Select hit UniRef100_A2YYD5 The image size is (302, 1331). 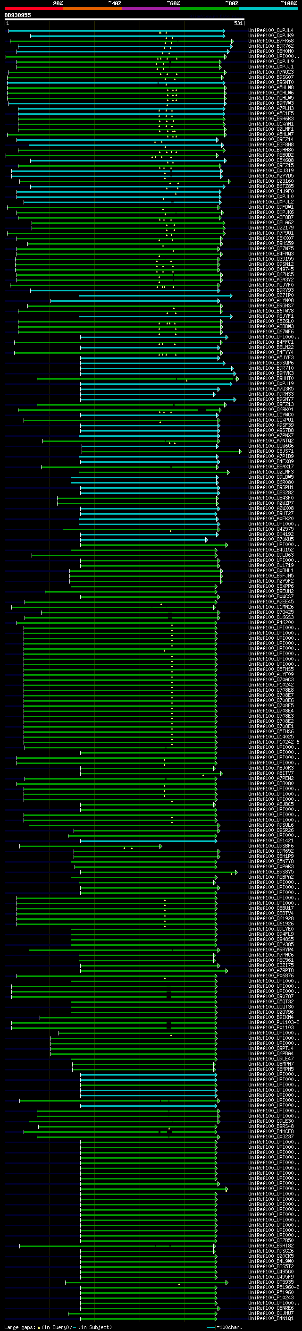point(271,176)
